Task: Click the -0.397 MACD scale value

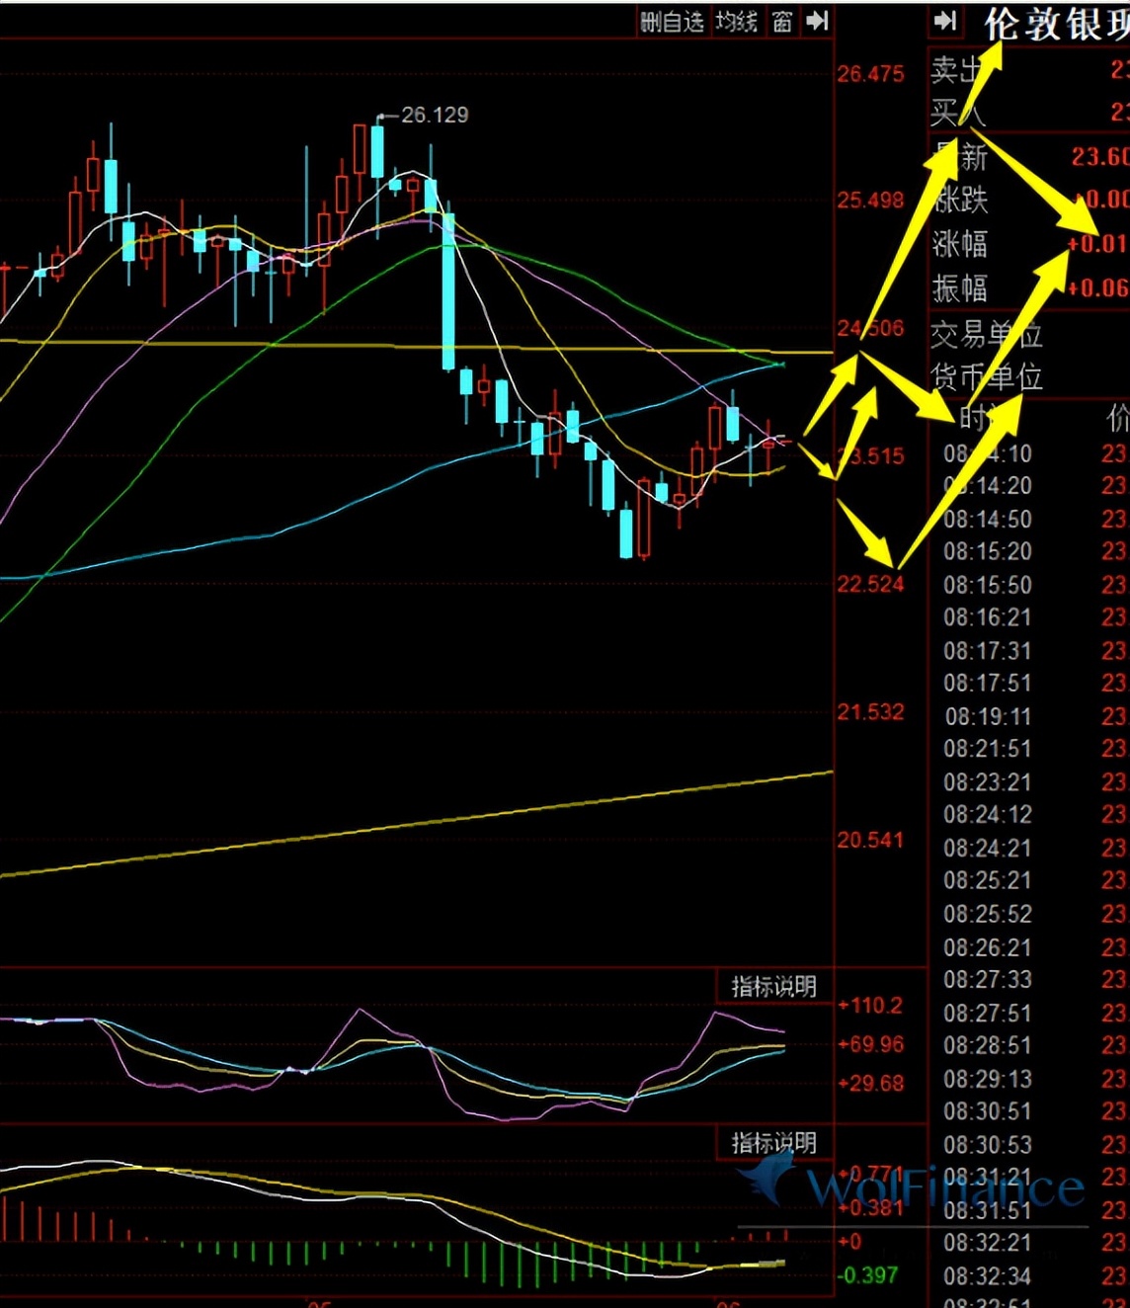Action: click(867, 1275)
